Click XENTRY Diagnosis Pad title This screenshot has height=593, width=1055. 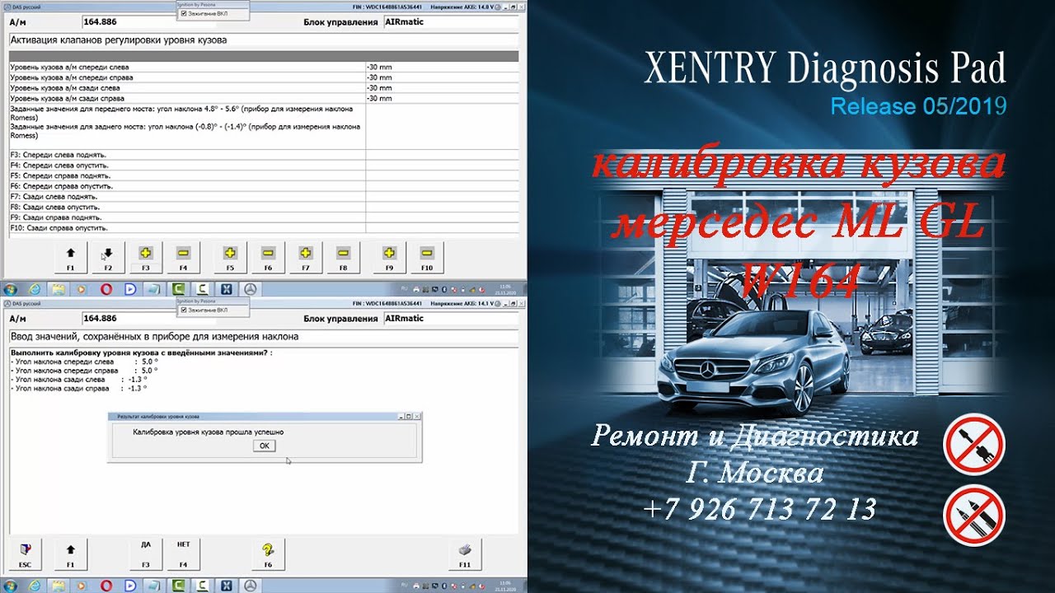[x=825, y=68]
